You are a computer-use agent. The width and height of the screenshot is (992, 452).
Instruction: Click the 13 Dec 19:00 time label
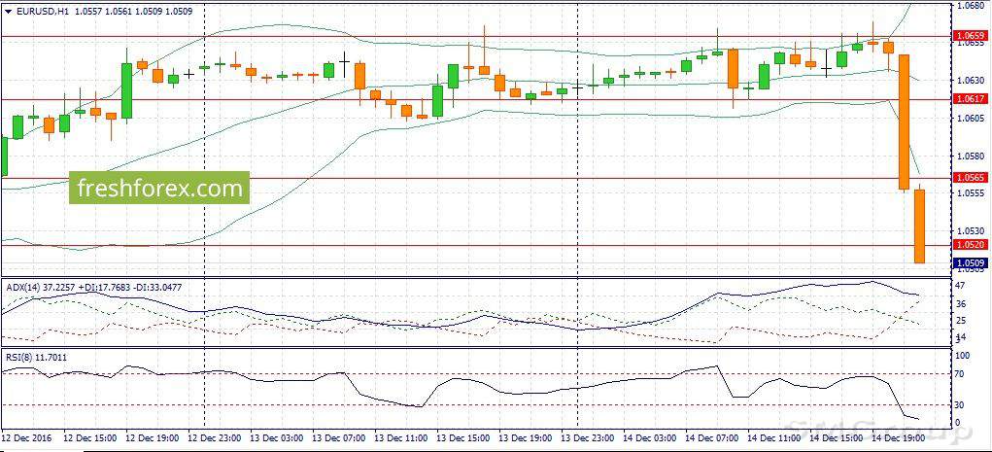pyautogui.click(x=524, y=437)
